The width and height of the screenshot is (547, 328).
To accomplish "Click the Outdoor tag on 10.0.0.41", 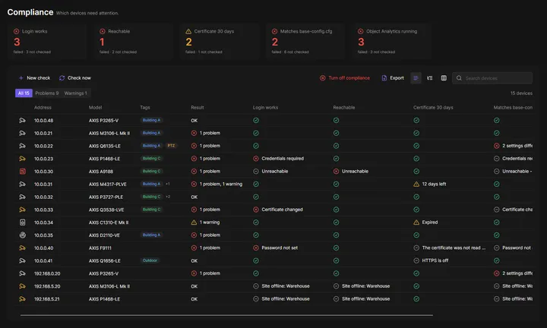I will tap(150, 260).
